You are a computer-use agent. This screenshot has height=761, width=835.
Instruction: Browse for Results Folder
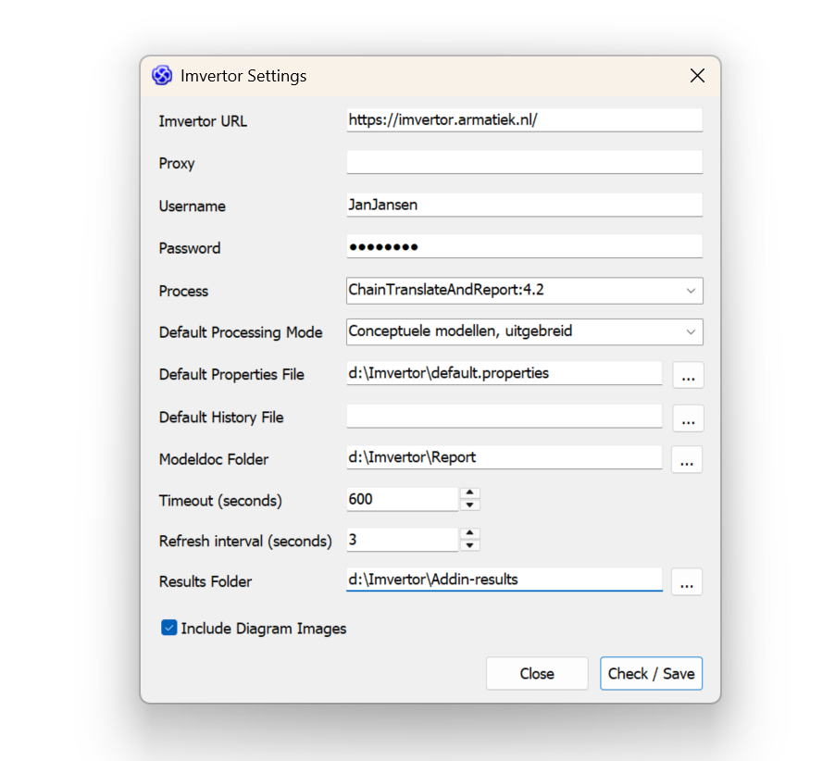point(687,582)
